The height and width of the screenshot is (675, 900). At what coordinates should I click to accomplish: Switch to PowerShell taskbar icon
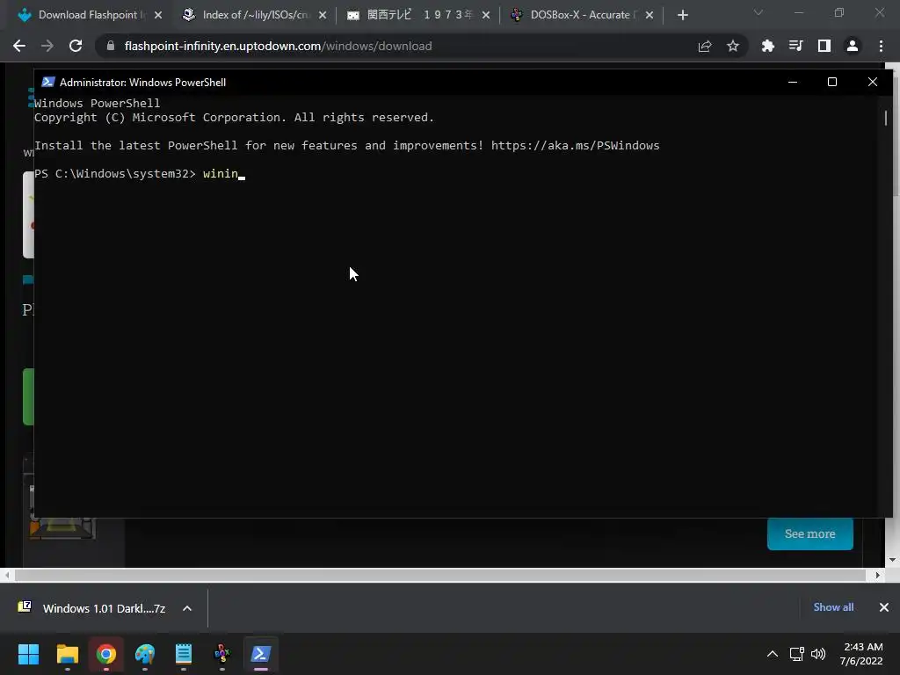[260, 654]
